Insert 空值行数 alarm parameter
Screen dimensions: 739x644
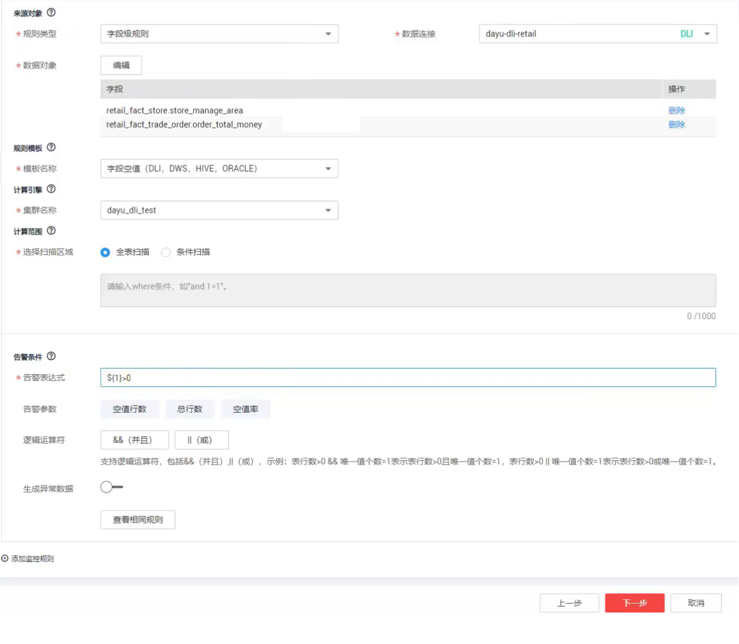130,409
